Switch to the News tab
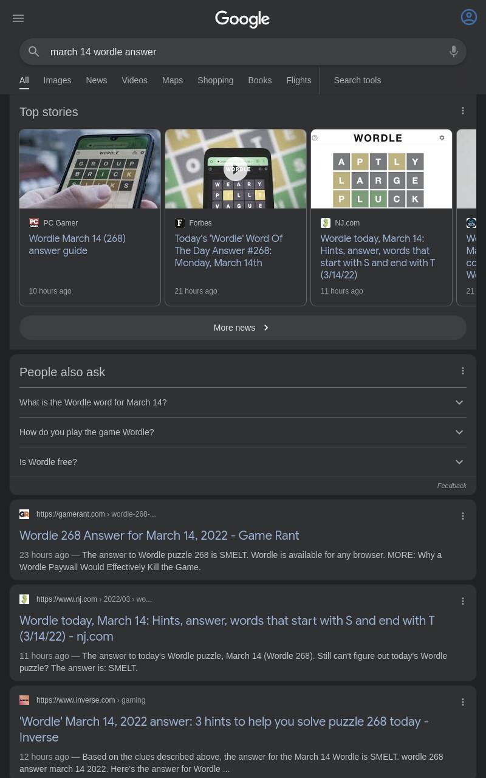486x778 pixels. pos(96,80)
